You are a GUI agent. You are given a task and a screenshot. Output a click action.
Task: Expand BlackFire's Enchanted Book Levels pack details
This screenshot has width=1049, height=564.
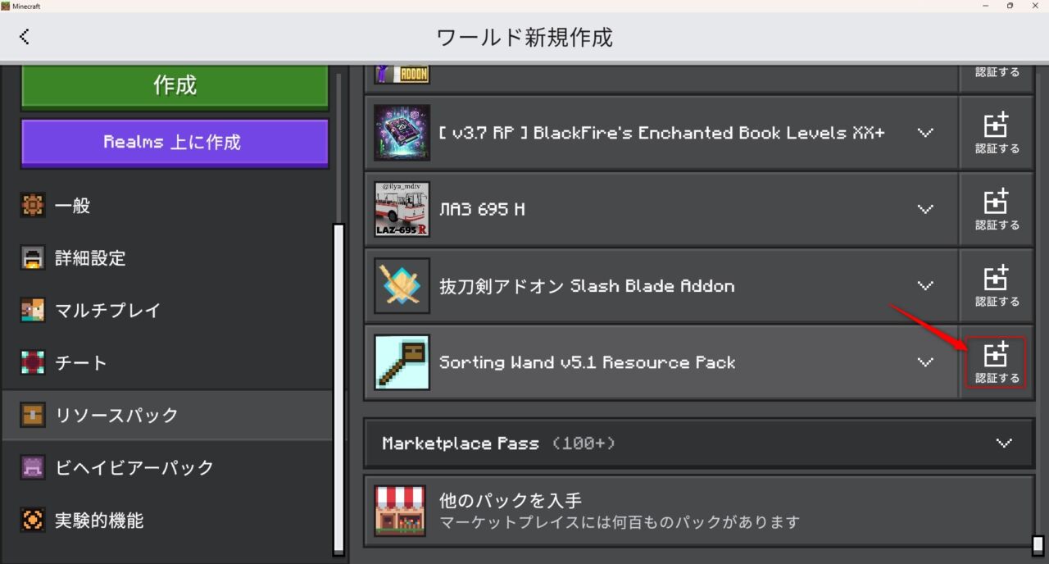pos(925,133)
